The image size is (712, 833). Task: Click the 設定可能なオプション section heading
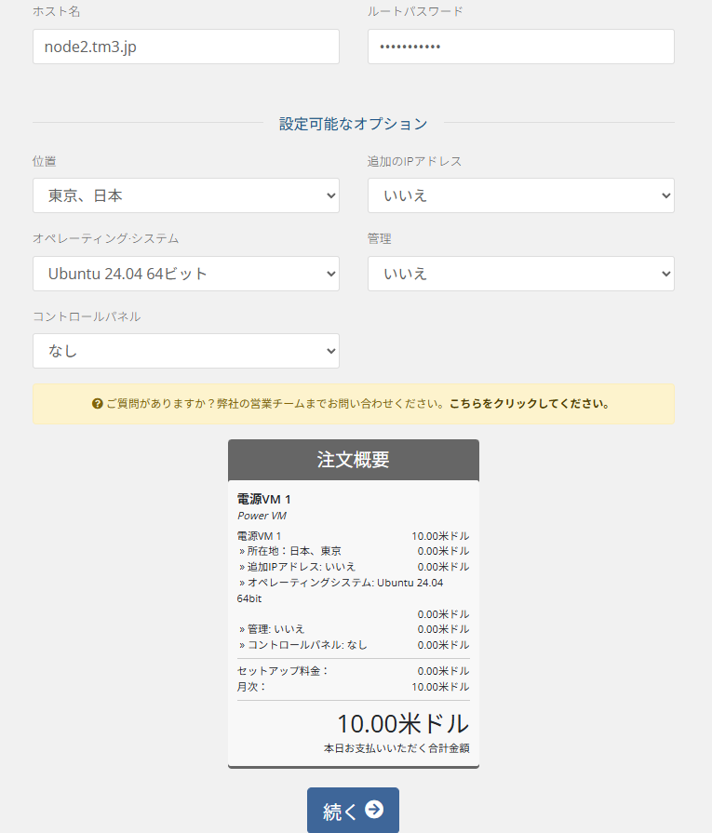(354, 124)
